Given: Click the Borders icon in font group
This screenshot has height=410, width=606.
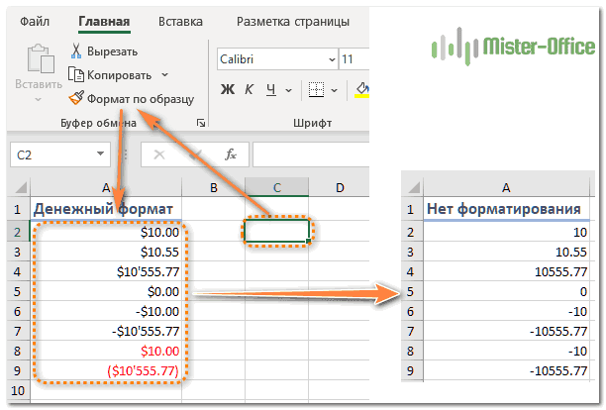Looking at the screenshot, I should [317, 91].
